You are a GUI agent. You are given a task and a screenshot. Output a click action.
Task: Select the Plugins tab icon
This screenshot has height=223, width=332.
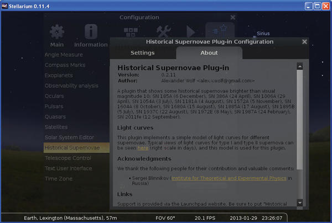point(220,30)
